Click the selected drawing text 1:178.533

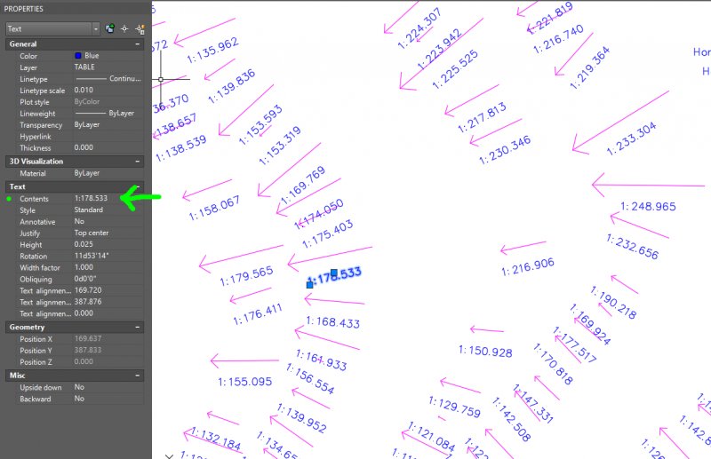pos(335,276)
